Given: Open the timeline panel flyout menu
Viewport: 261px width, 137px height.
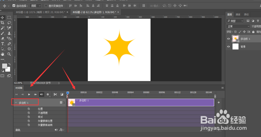Looking at the screenshot, I should tap(223, 88).
